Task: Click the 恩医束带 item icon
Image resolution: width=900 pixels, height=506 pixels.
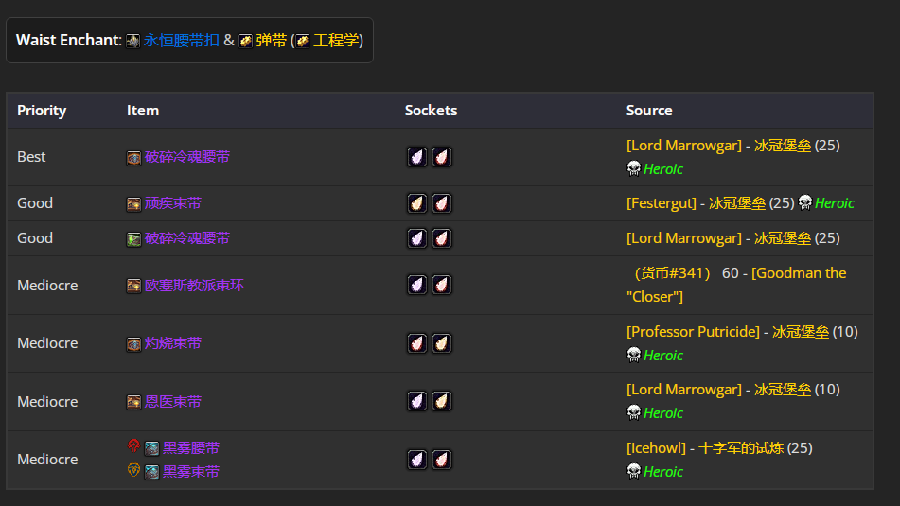Action: click(x=134, y=402)
